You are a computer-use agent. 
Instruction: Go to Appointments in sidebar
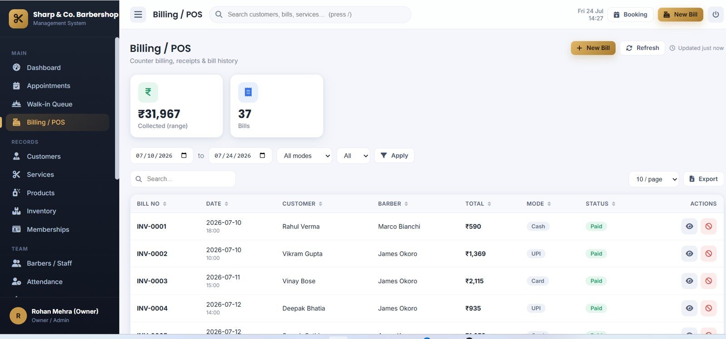click(x=57, y=86)
